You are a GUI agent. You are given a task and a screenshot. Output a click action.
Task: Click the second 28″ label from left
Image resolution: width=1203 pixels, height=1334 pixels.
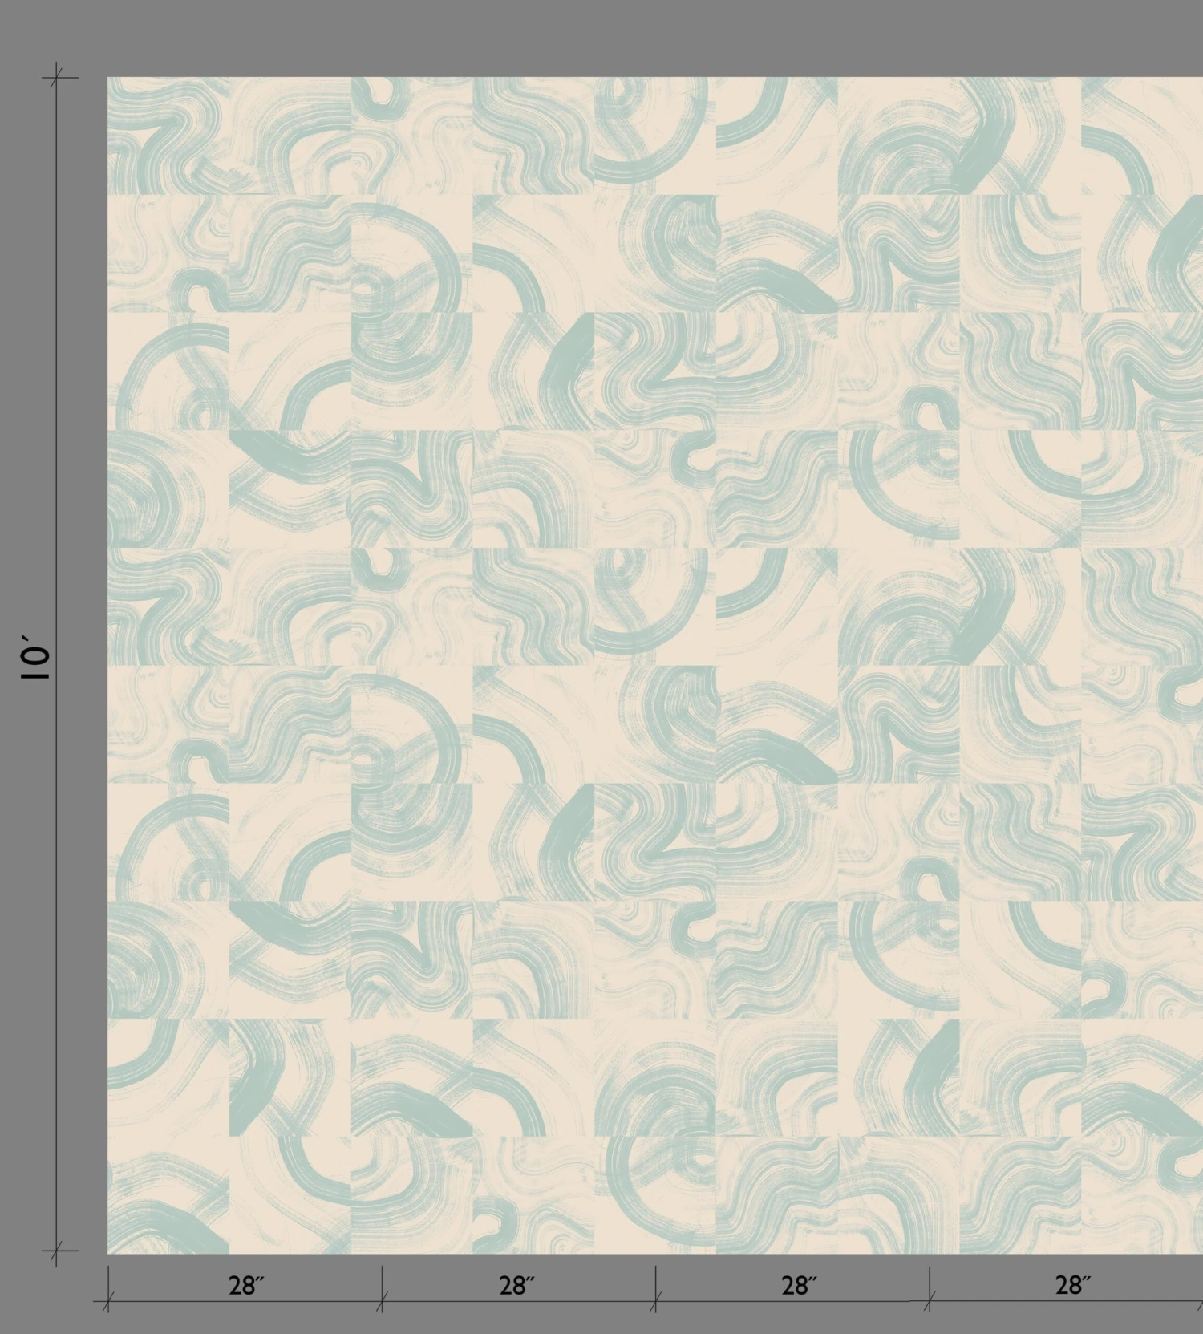click(x=516, y=1286)
